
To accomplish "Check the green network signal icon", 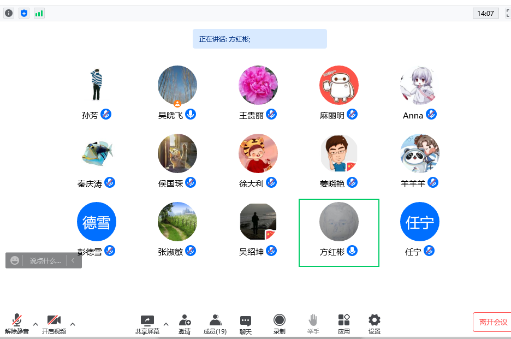I will 39,13.
